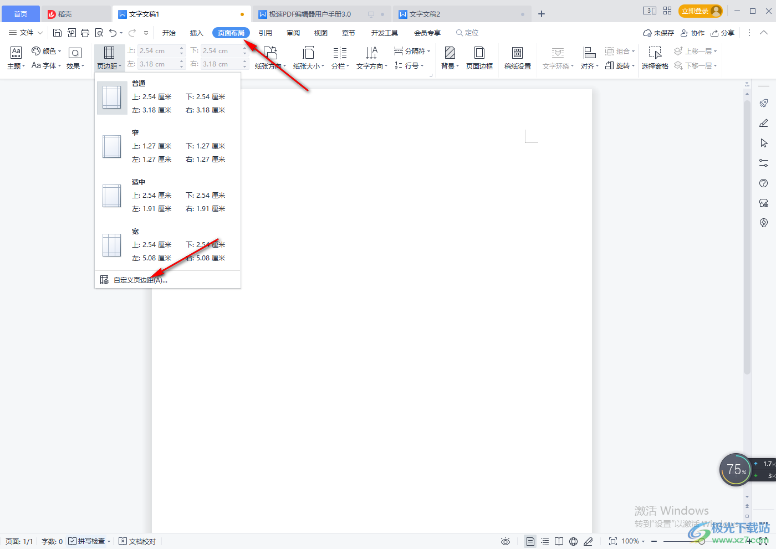The width and height of the screenshot is (776, 549).
Task: Toggle 拼写检查 spell check in status bar
Action: (x=89, y=541)
